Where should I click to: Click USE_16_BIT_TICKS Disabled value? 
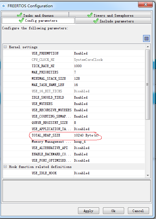pyautogui.click(x=82, y=91)
